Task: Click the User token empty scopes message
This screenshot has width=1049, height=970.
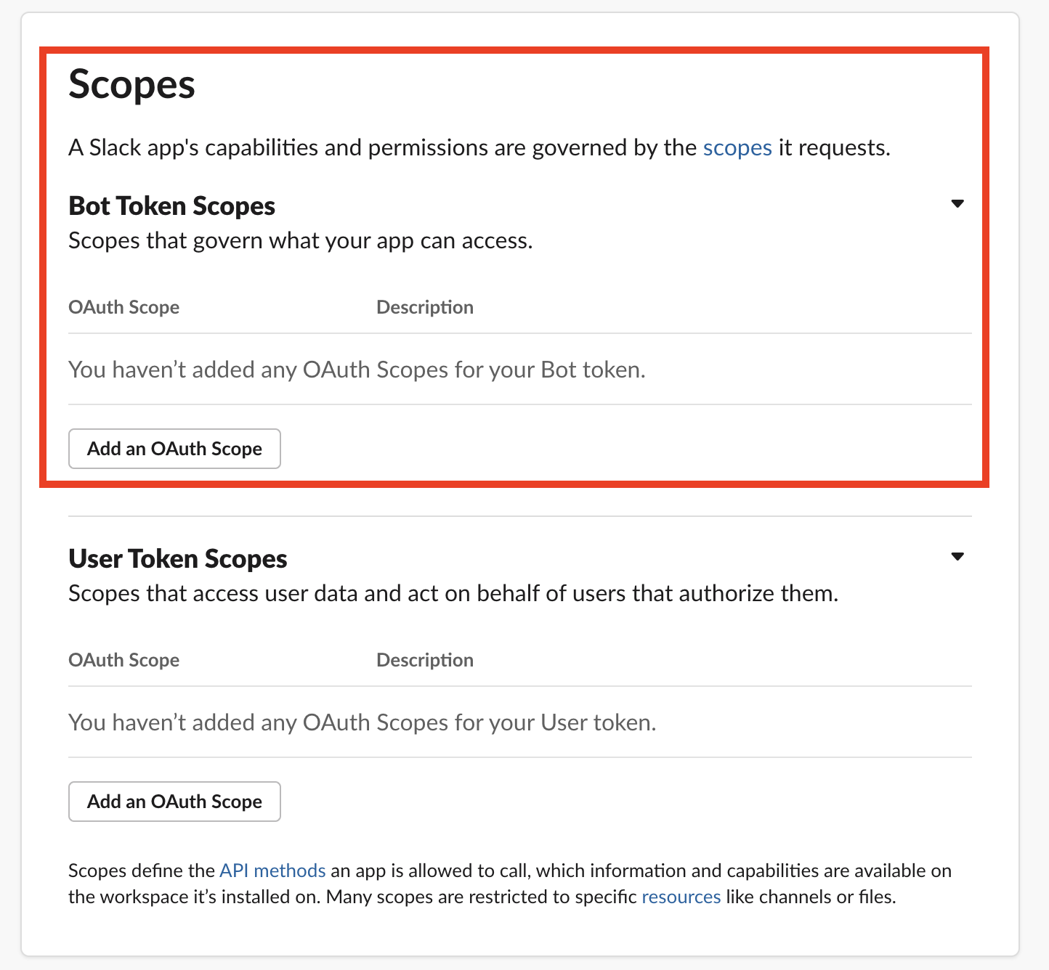Action: click(362, 722)
